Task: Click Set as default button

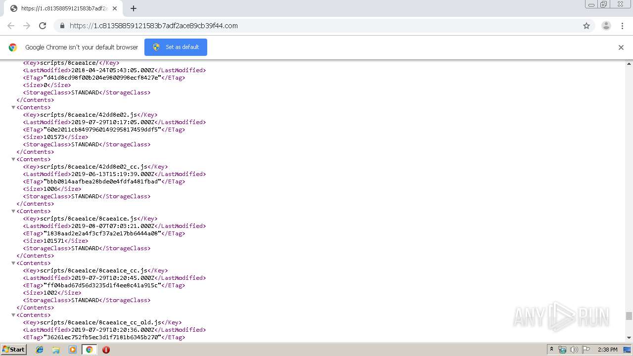Action: point(176,47)
